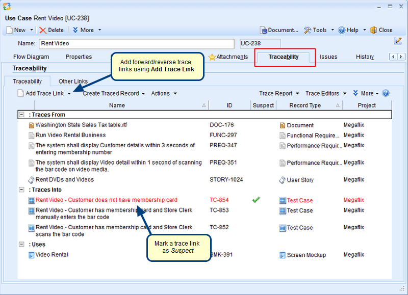The image size is (408, 295).
Task: Collapse the Uses group
Action: (21, 245)
